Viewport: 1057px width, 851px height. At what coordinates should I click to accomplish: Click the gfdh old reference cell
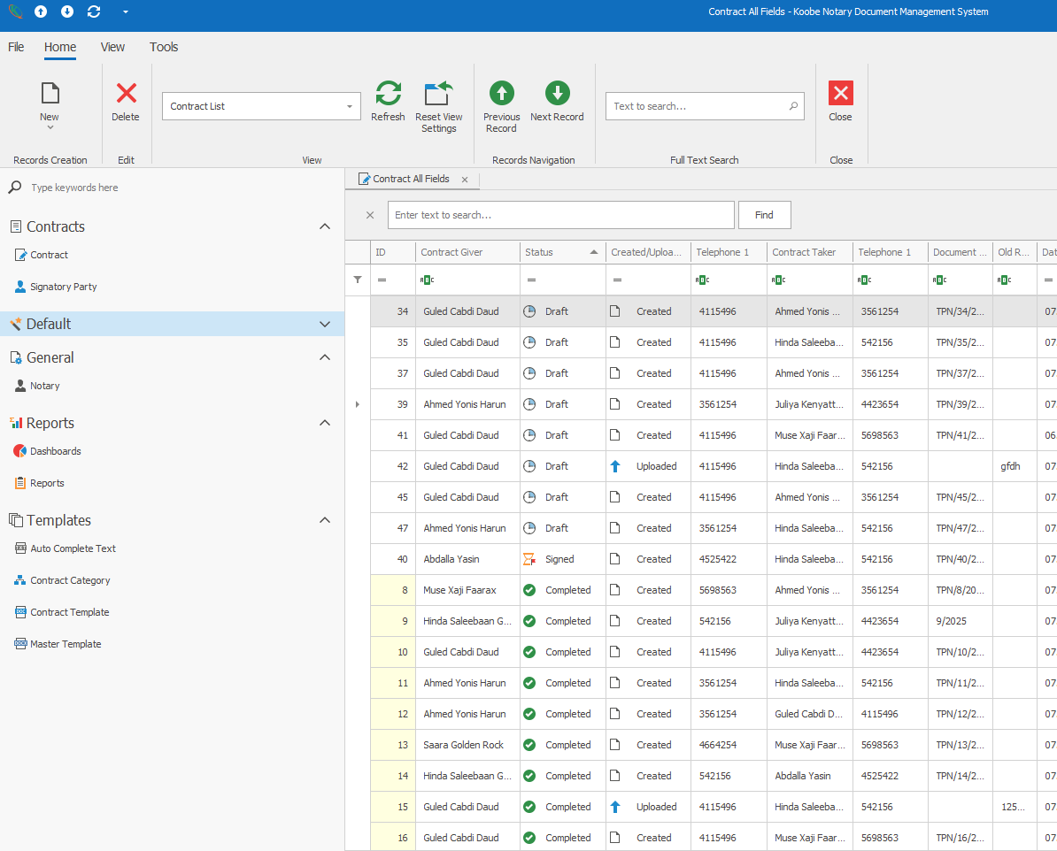pos(1015,466)
